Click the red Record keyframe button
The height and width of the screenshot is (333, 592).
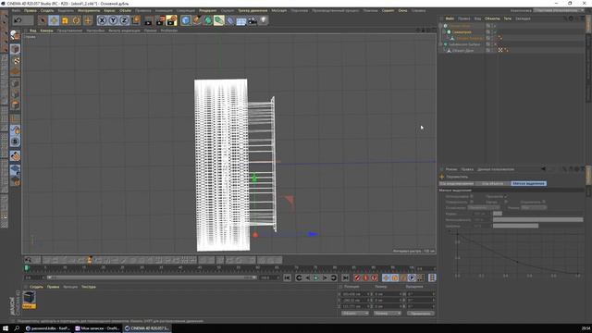coord(358,277)
